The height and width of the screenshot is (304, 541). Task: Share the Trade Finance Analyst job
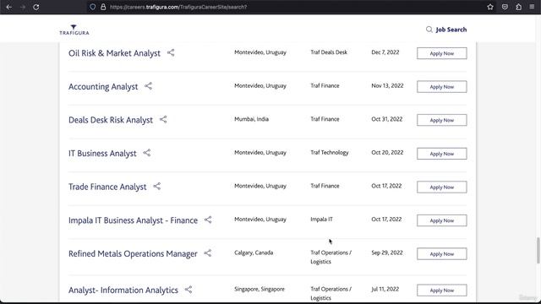tap(157, 187)
